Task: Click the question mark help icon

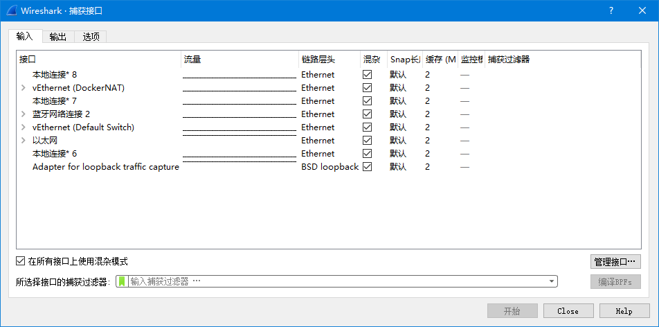Action: 611,11
